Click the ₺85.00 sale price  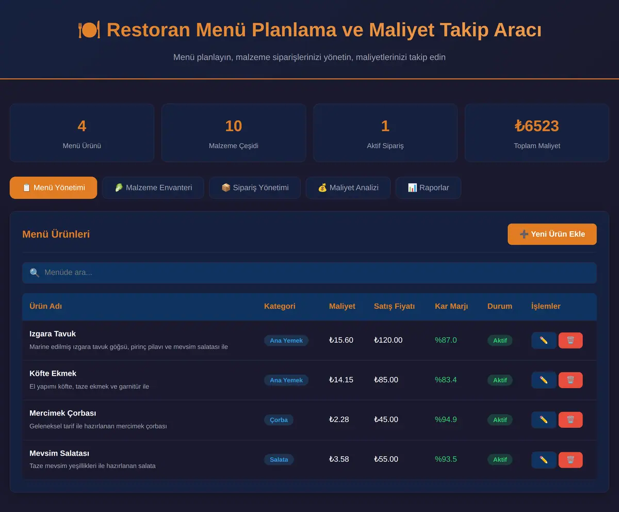tap(386, 380)
